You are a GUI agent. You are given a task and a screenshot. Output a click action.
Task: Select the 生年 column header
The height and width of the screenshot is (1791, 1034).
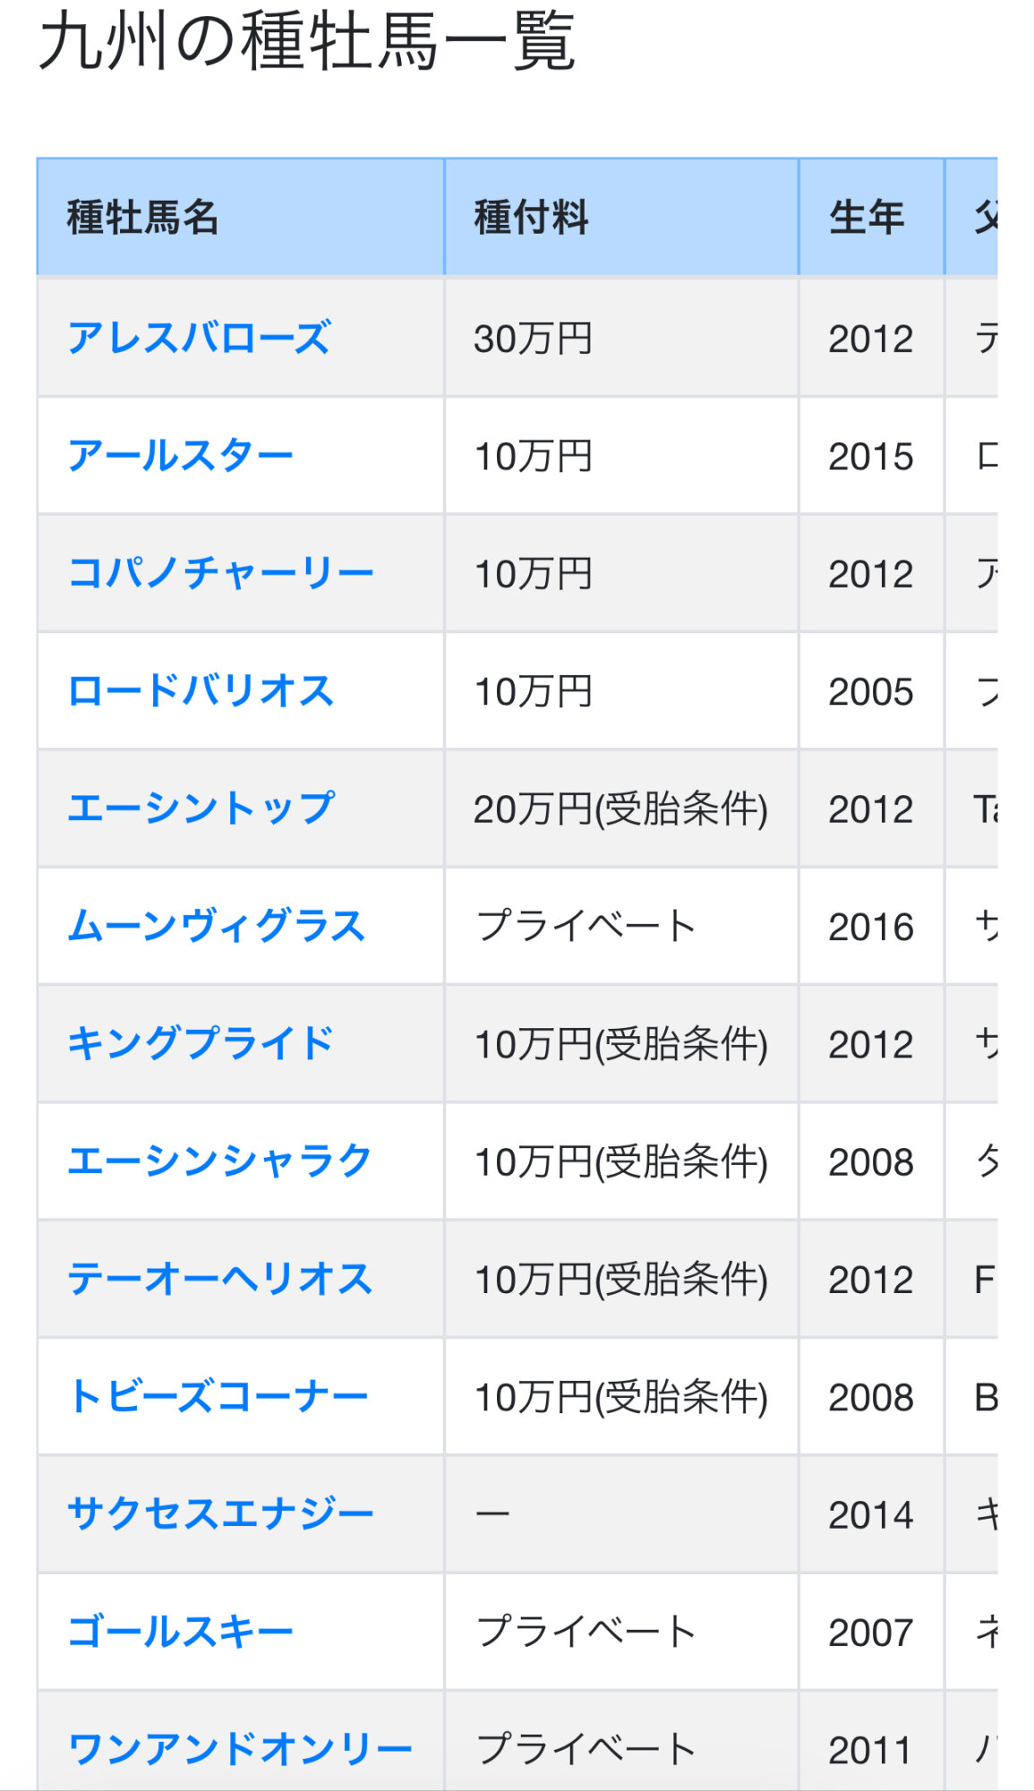[x=867, y=218]
